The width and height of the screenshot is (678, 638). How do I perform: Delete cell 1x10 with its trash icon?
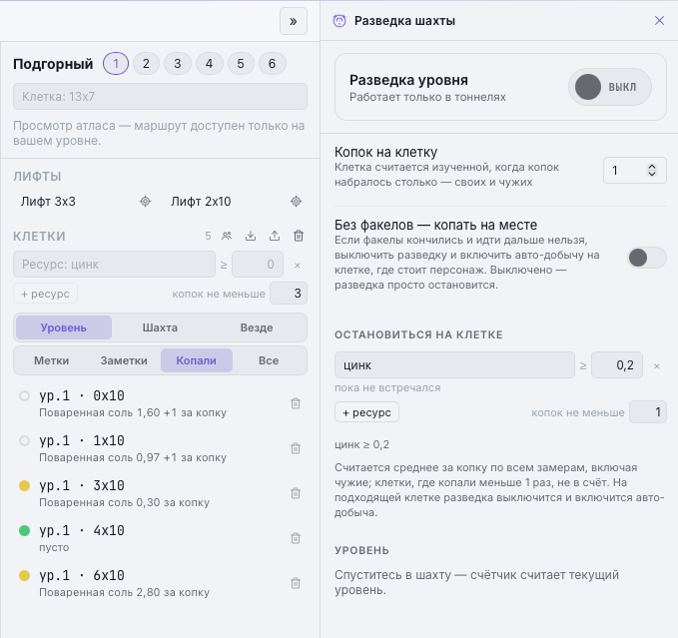(x=296, y=448)
